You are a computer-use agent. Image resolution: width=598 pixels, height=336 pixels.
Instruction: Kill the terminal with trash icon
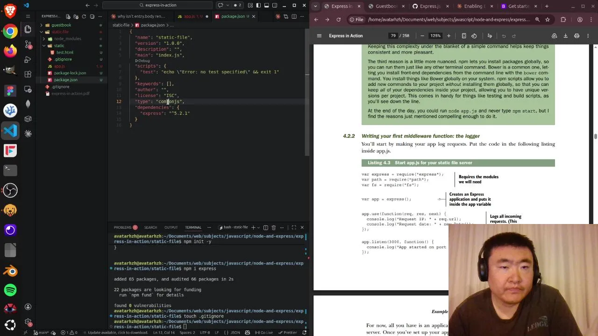pyautogui.click(x=274, y=227)
